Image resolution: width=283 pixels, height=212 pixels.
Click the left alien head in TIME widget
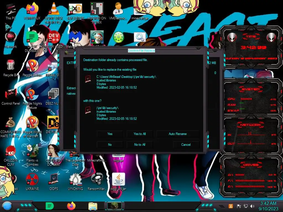pyautogui.click(x=232, y=38)
